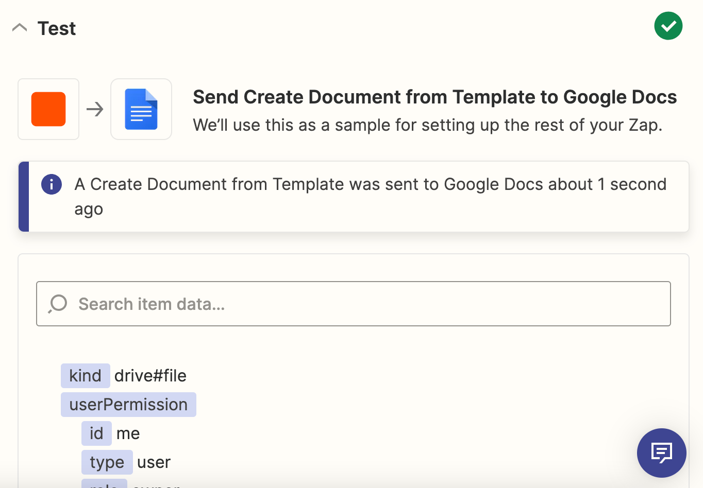Click the Test section heading
Image resolution: width=703 pixels, height=488 pixels.
(x=57, y=28)
